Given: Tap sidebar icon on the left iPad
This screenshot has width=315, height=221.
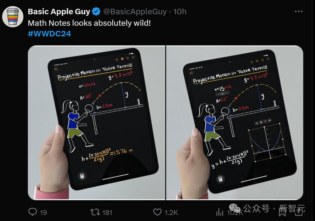Looking at the screenshot, I should (x=56, y=69).
